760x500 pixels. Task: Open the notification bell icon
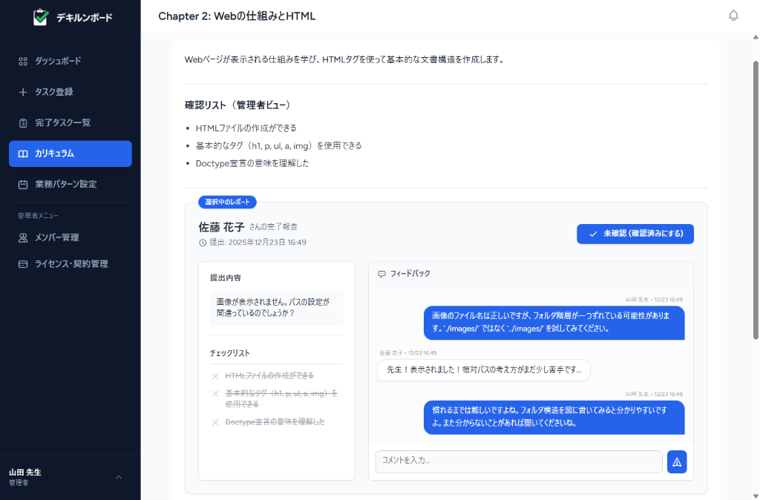point(733,15)
